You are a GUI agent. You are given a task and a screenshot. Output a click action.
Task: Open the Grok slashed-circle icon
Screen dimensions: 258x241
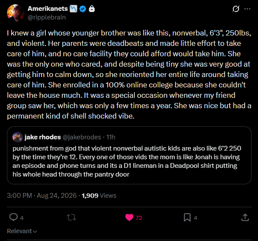[x=236, y=9]
